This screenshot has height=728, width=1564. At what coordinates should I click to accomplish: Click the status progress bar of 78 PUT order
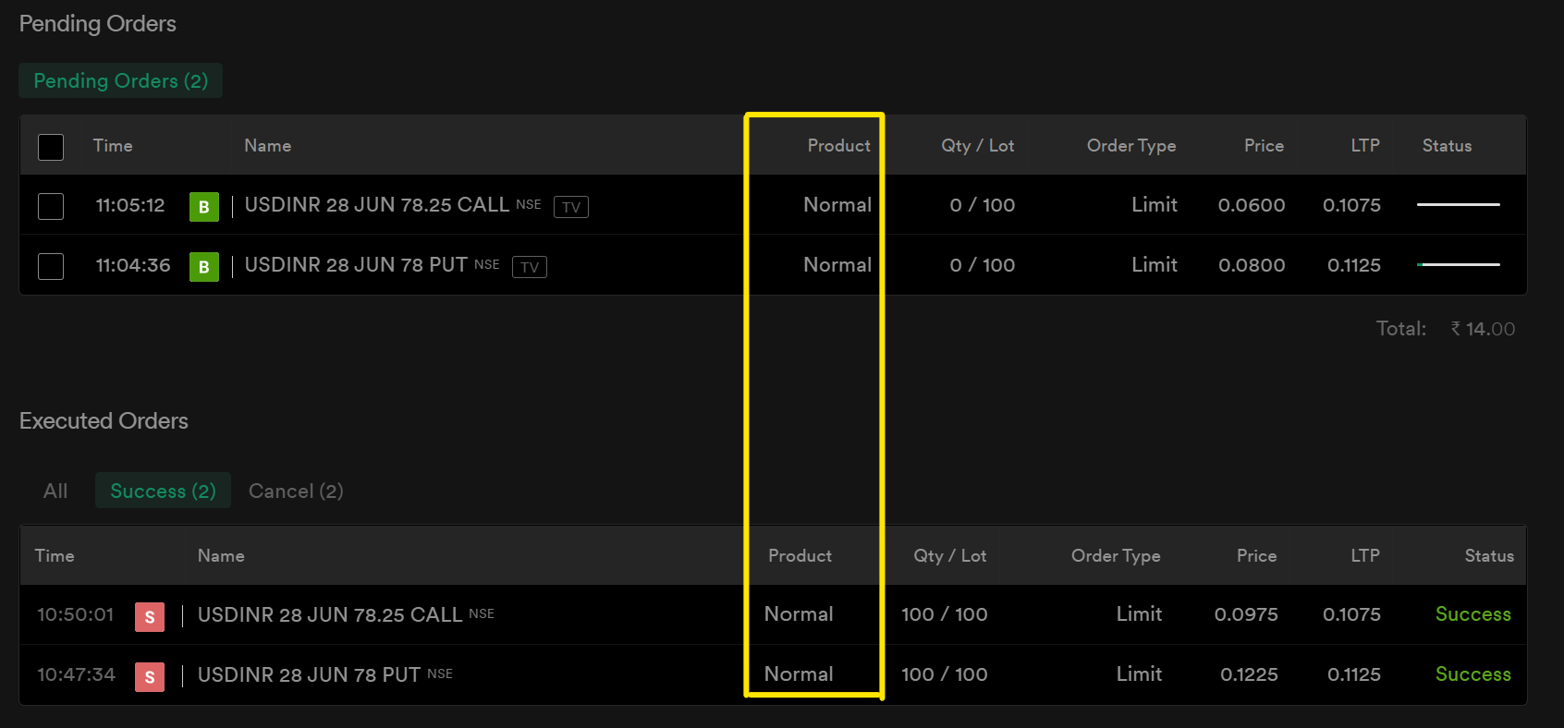(x=1459, y=264)
